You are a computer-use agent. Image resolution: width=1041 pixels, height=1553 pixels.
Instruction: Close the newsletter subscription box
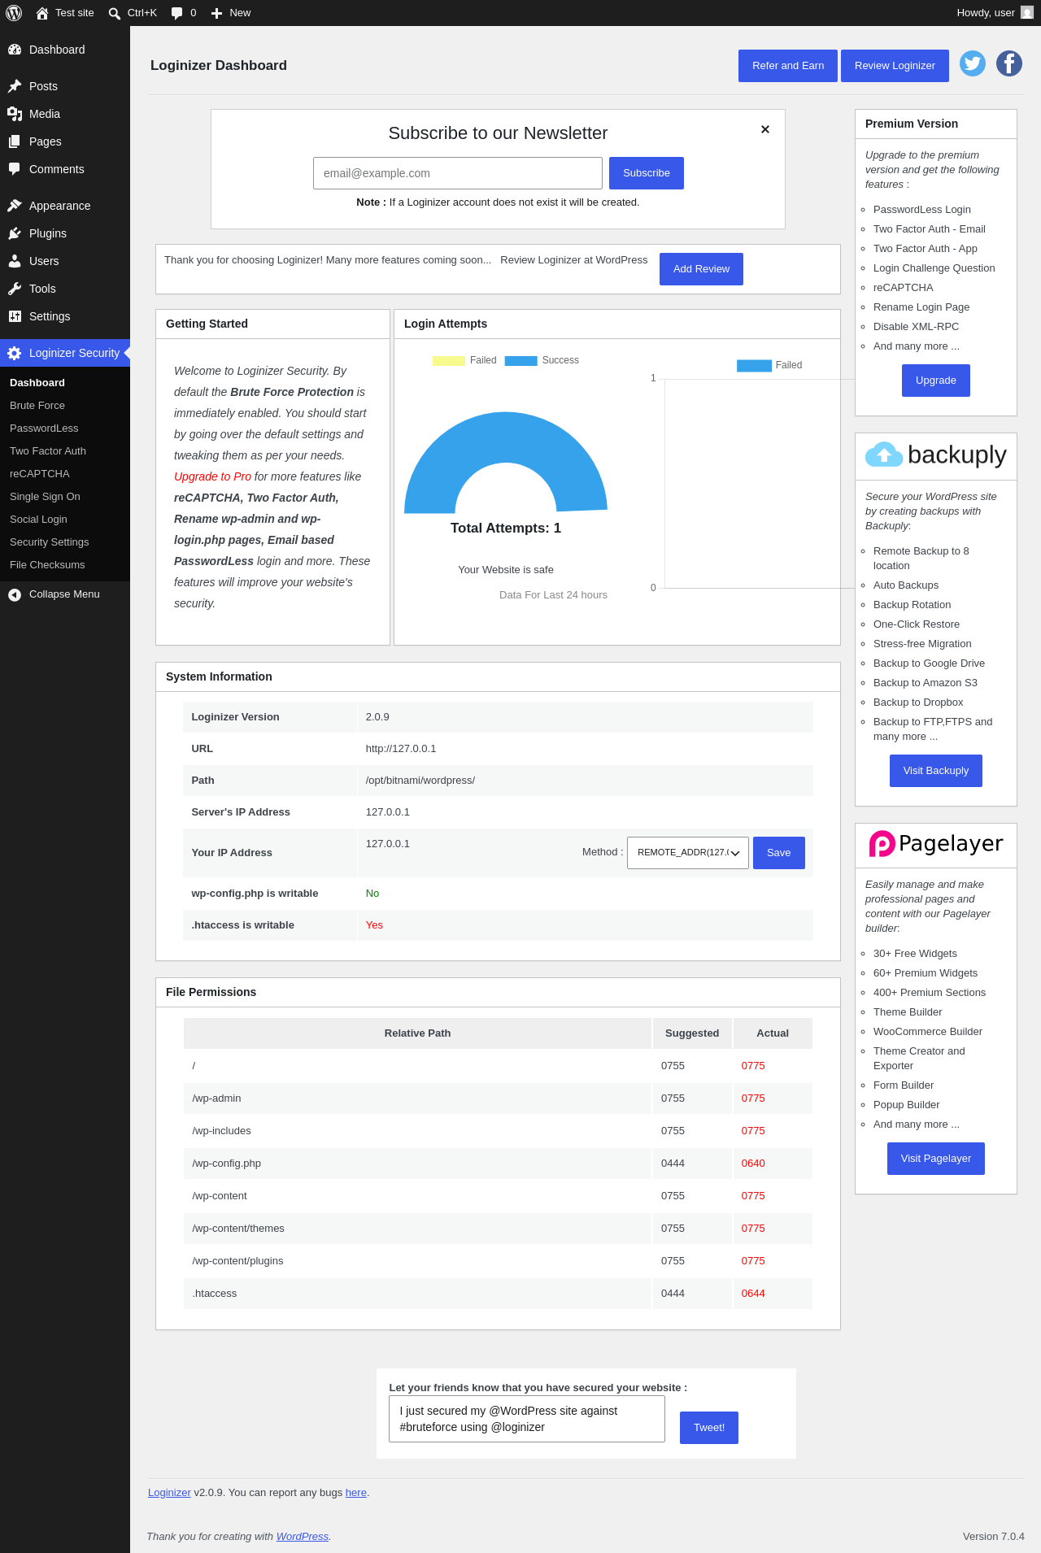765,129
